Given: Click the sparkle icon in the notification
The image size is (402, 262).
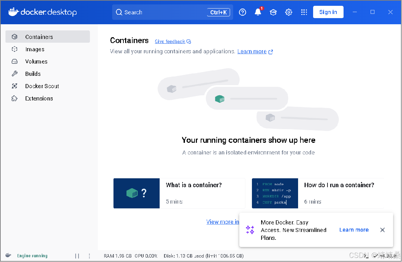Looking at the screenshot, I should pyautogui.click(x=250, y=230).
